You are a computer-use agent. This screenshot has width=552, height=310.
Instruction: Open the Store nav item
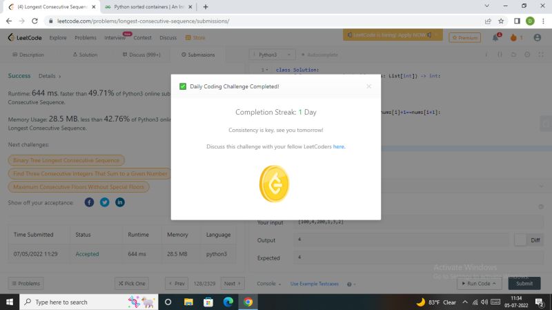(x=195, y=38)
